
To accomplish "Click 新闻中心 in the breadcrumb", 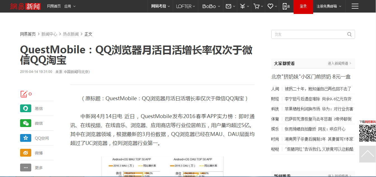I will [x=49, y=34].
